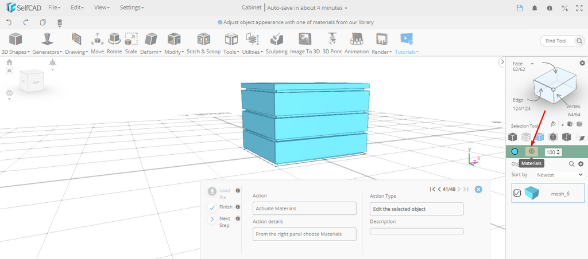This screenshot has height=259, width=588.
Task: Open the Sculpting tool
Action: pyautogui.click(x=276, y=43)
